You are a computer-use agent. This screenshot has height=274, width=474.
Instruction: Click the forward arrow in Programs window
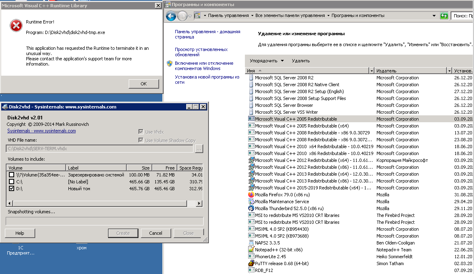(182, 16)
